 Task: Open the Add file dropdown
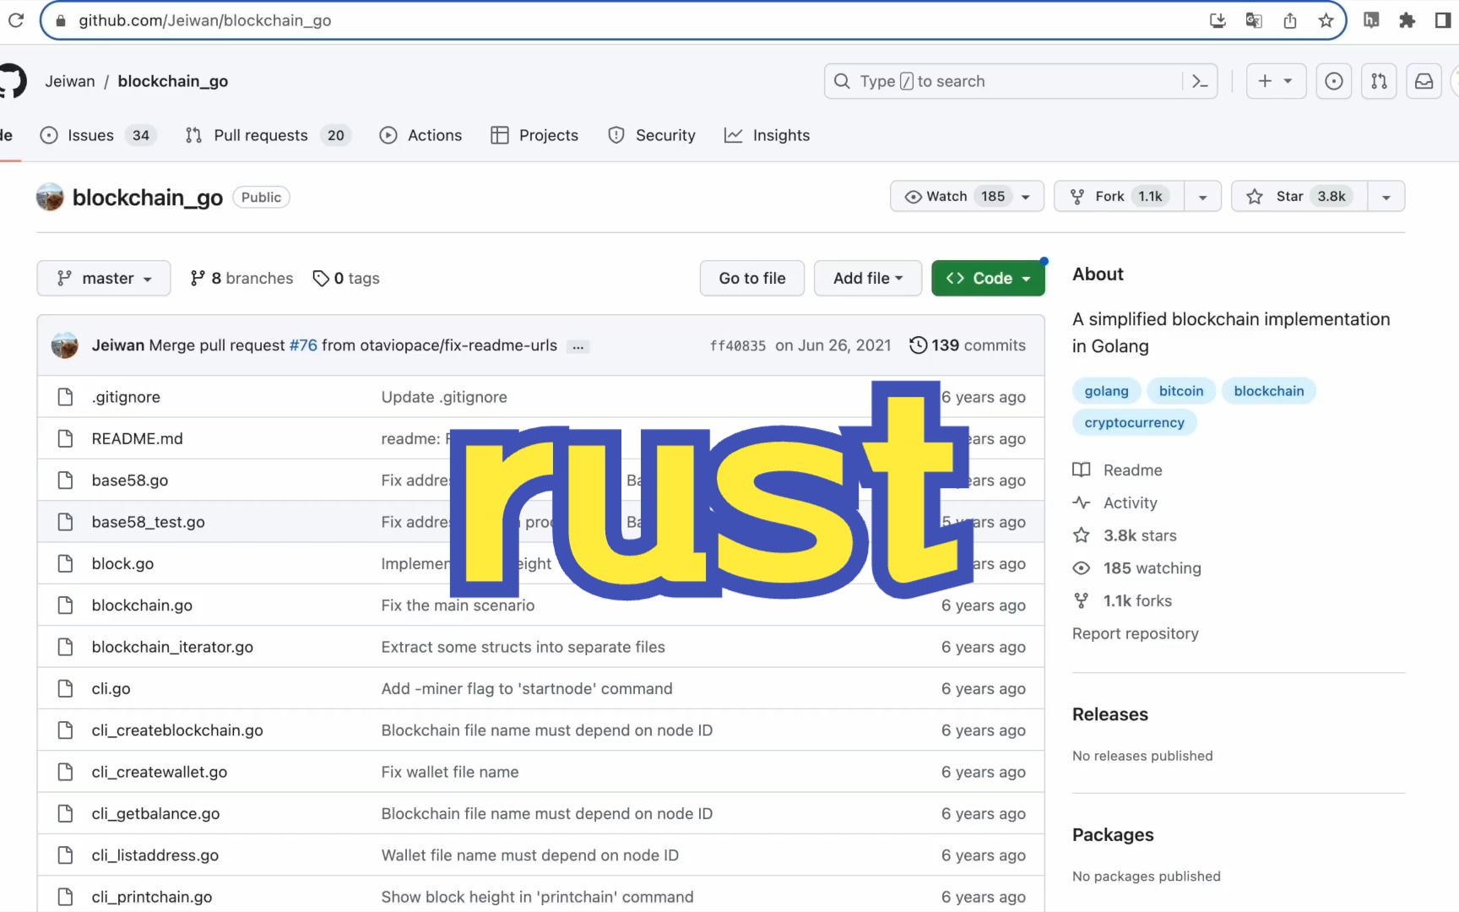click(867, 278)
